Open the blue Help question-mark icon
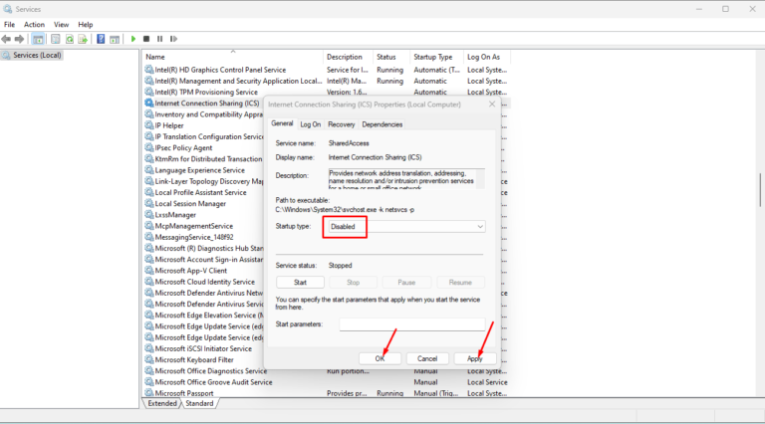Image resolution: width=765 pixels, height=424 pixels. (x=101, y=39)
